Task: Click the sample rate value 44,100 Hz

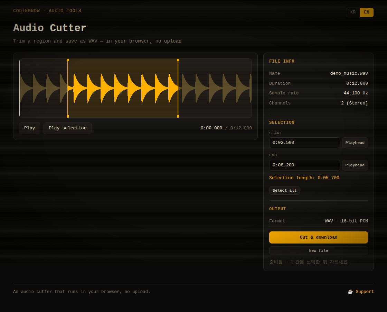Action: point(356,93)
